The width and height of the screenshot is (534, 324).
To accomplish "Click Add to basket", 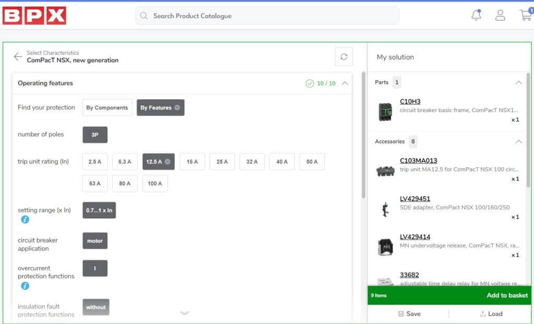I will [506, 295].
